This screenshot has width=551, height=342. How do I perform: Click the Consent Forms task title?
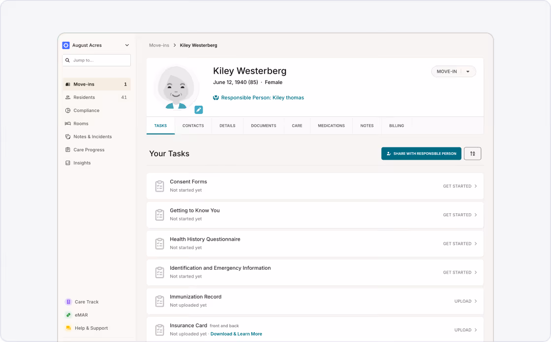tap(188, 181)
